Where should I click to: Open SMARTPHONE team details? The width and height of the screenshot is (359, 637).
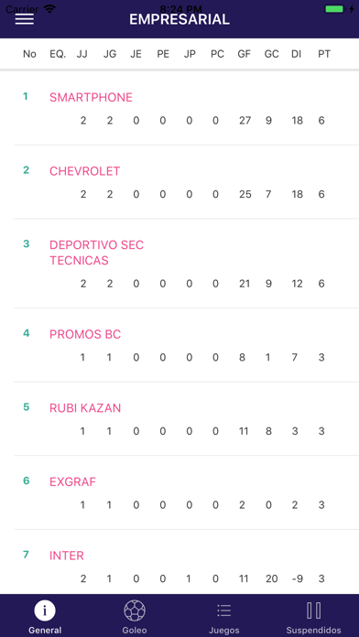pyautogui.click(x=91, y=98)
